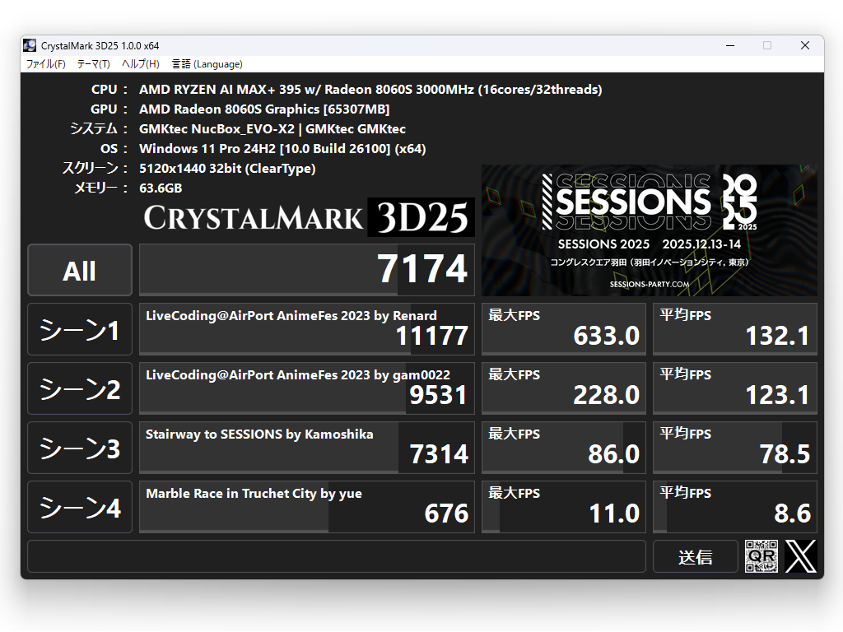Run all benchmarks with the All button
Viewport: 843px width, 632px height.
(x=79, y=269)
